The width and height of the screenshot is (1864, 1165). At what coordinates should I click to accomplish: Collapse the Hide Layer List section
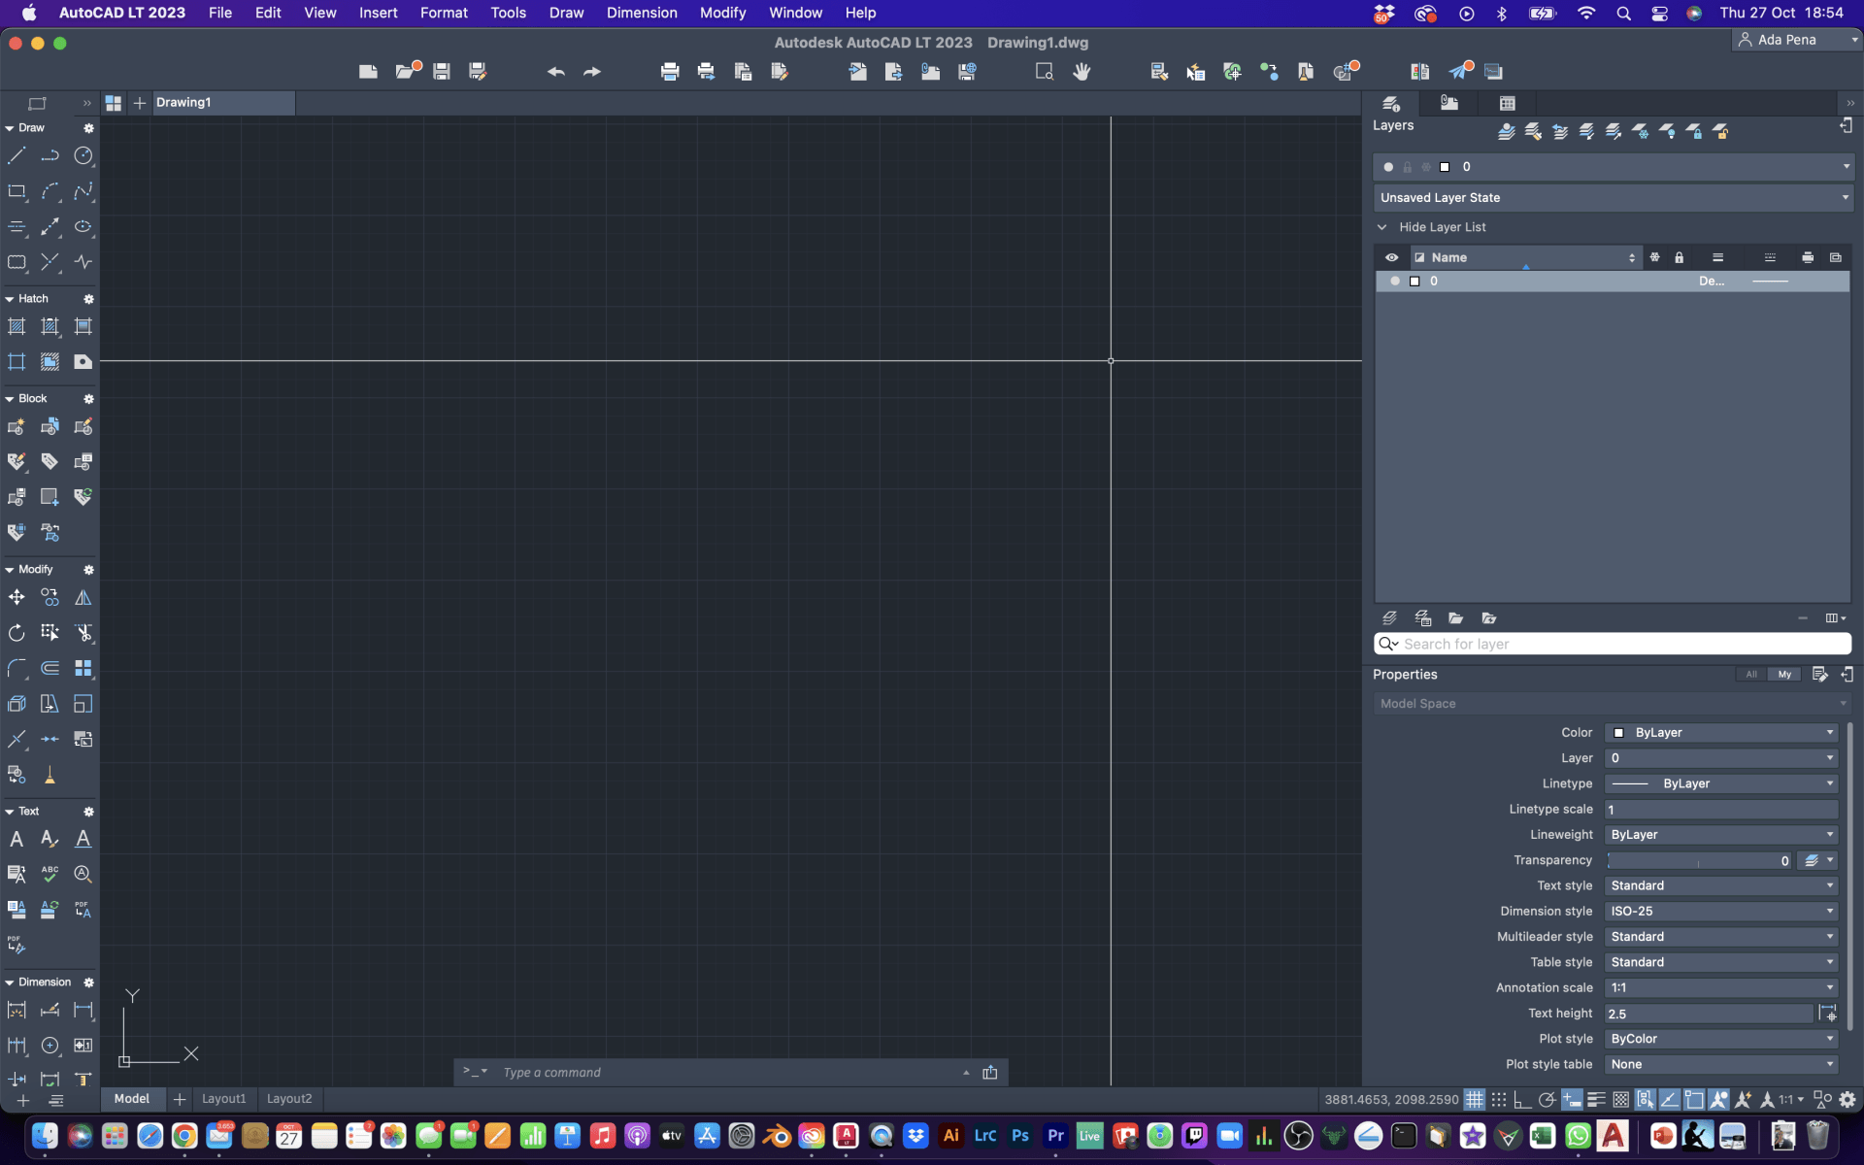pos(1383,226)
